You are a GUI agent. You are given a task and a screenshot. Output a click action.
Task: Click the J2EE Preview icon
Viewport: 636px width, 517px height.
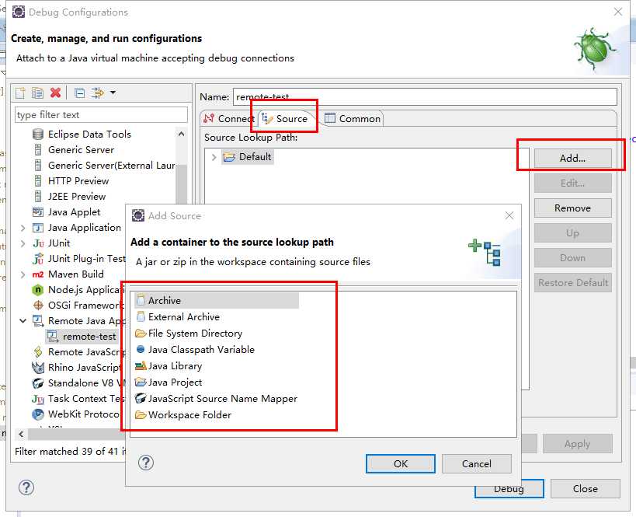[x=38, y=196]
